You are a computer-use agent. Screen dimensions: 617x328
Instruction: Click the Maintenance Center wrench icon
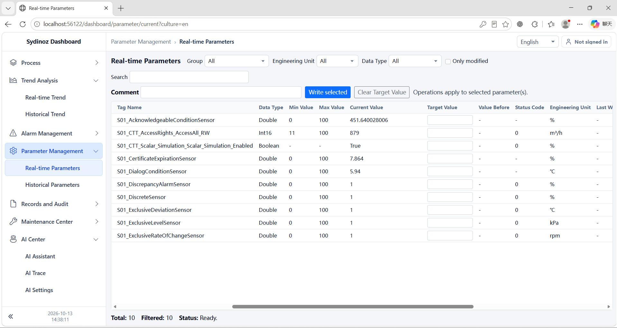click(13, 221)
